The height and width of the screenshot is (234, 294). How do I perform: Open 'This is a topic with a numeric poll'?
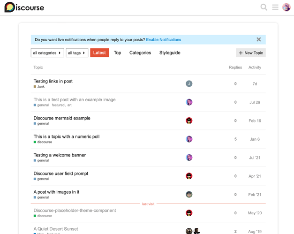point(67,136)
